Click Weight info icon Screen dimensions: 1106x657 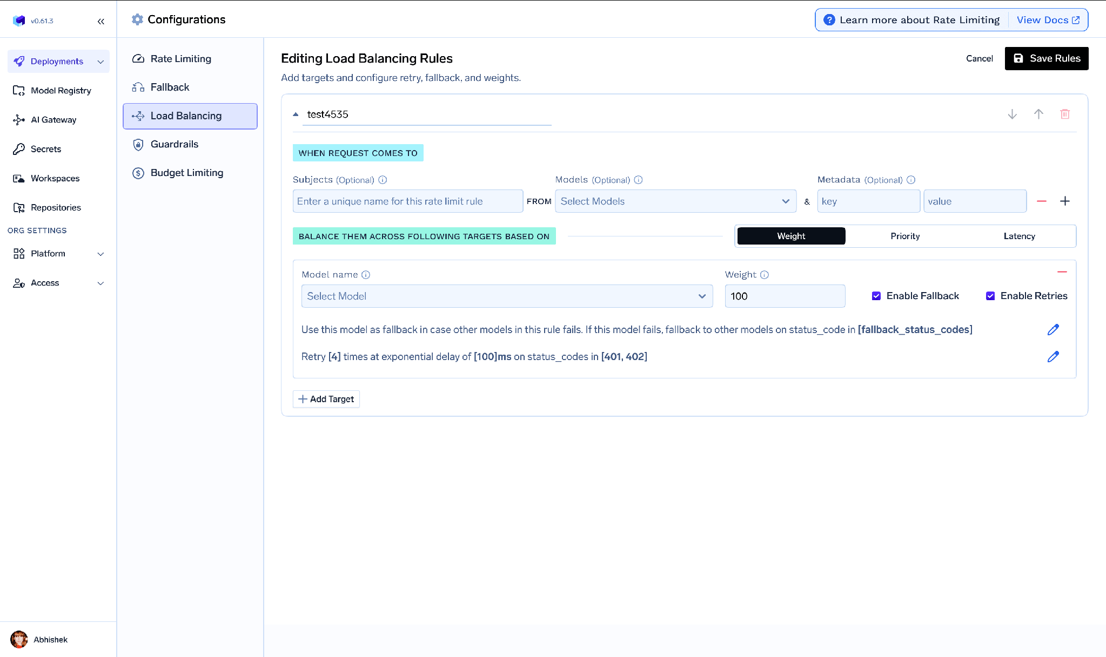click(765, 275)
